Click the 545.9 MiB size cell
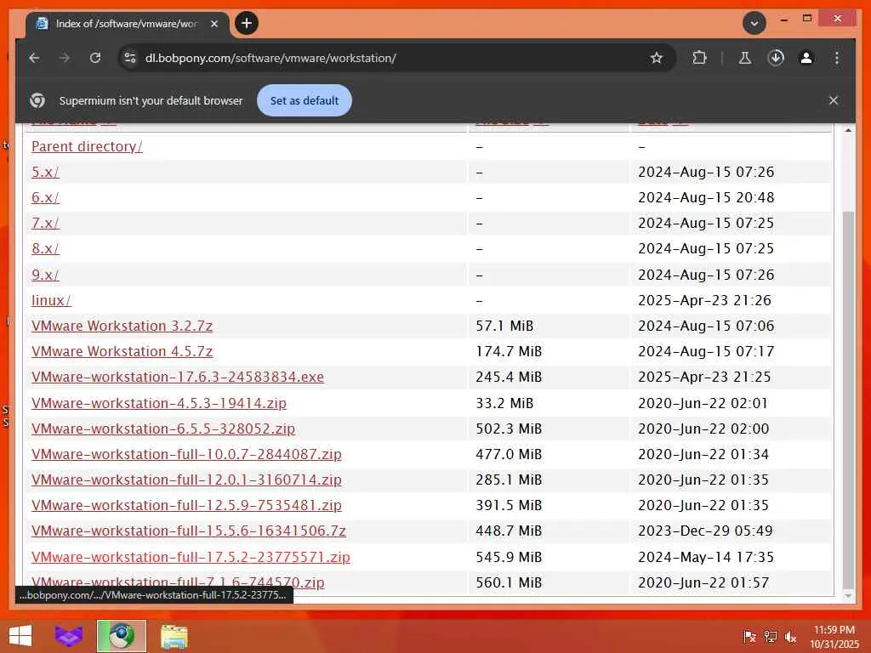Screen dimensions: 871x653 (x=549, y=557)
